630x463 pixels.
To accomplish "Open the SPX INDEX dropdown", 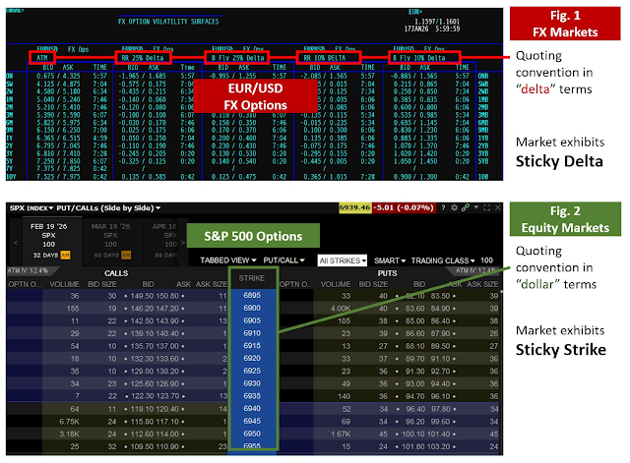I will 31,207.
